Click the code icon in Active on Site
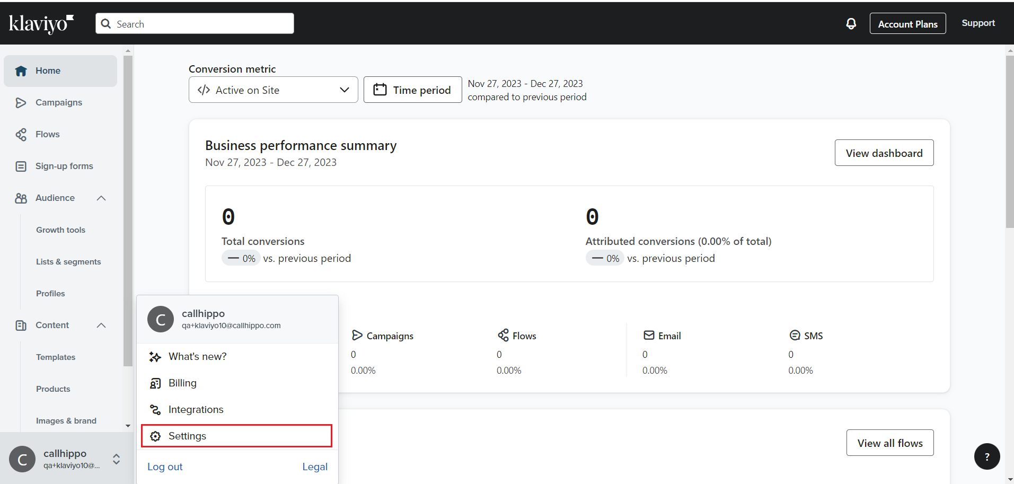Viewport: 1014px width, 484px height. (x=204, y=90)
